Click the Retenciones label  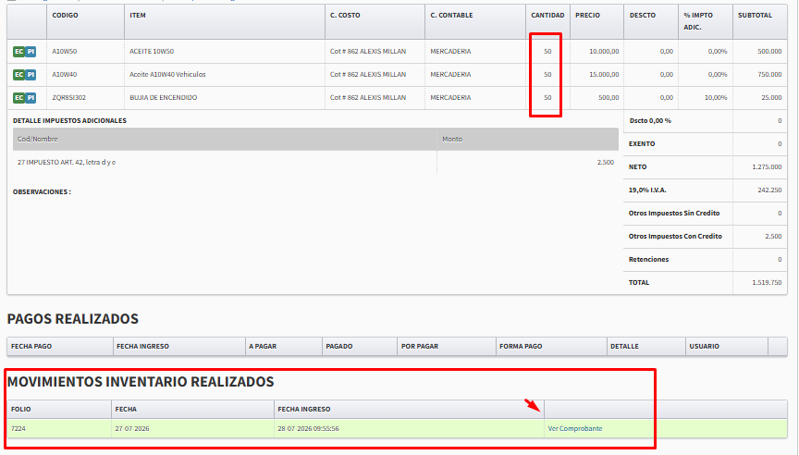click(648, 259)
